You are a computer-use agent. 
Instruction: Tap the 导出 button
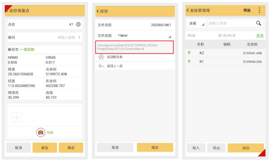(x=216, y=148)
